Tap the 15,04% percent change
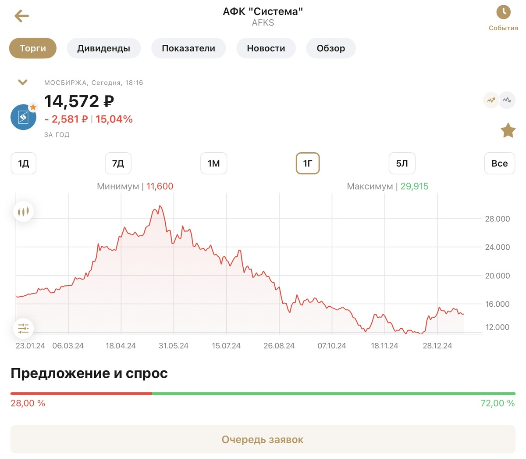 pyautogui.click(x=114, y=119)
